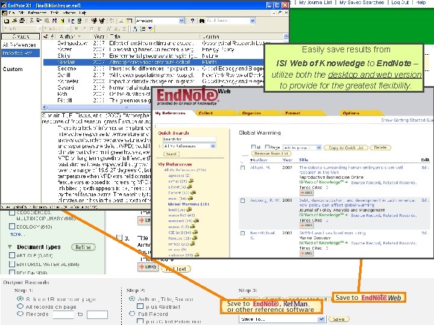This screenshot has height=325, width=434.
Task: Choose the Full Record radio button in Step 2
Action: pyautogui.click(x=132, y=314)
